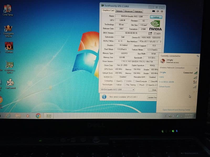Click the Memory Type GDDR3 field

point(124,53)
